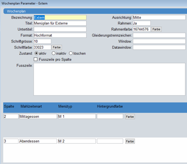
Task: Open the Rahmen field showing Ja
Action: (x=142, y=23)
